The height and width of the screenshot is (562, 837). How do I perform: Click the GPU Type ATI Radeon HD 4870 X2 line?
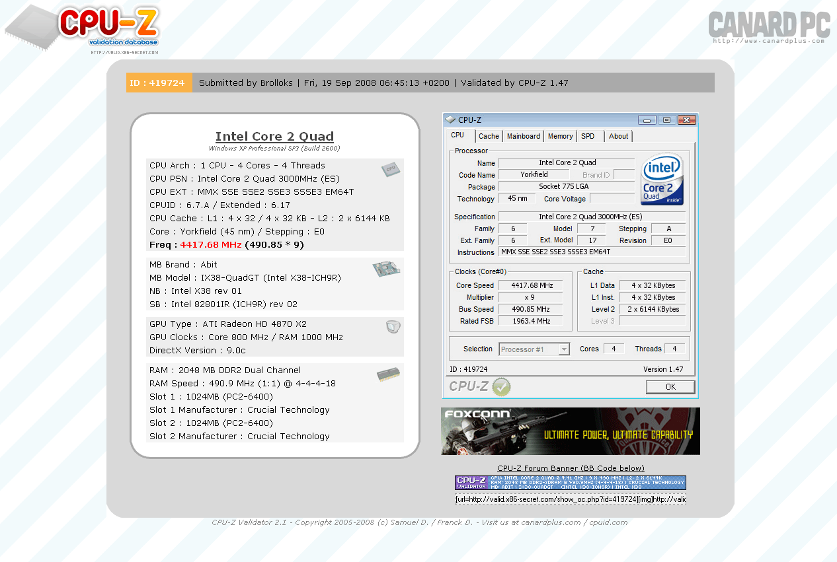click(228, 324)
